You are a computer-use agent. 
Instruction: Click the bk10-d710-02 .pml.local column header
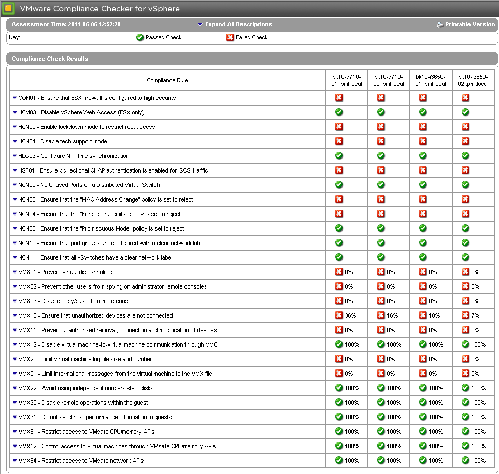pos(389,80)
